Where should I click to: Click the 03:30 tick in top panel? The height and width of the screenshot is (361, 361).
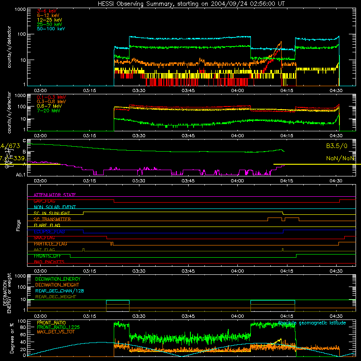point(139,91)
